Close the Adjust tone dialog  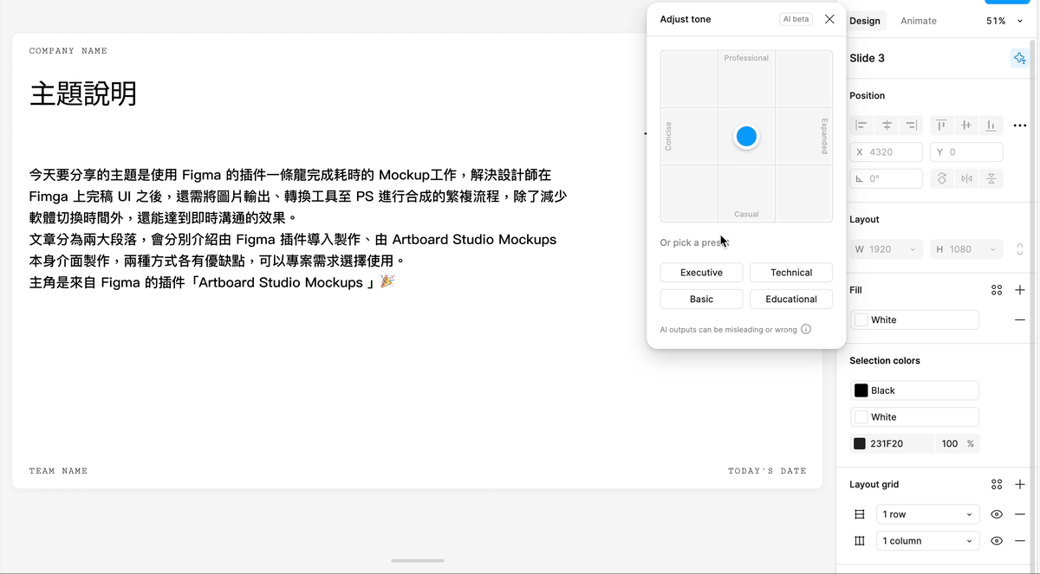click(829, 19)
